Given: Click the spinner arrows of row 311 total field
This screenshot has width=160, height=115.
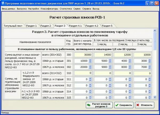Looking at the screenshot, I should point(90,79).
